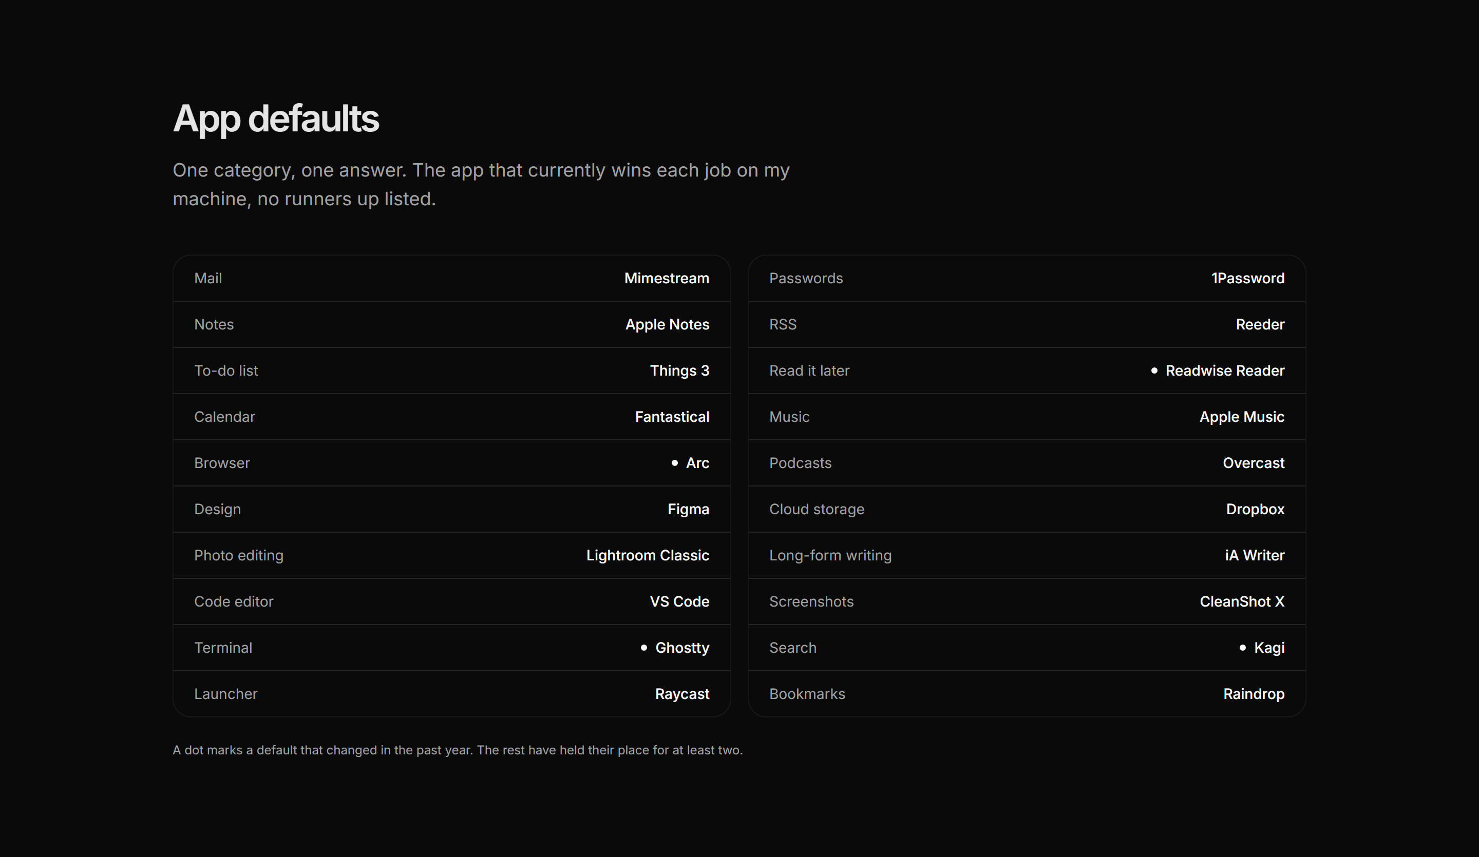The height and width of the screenshot is (857, 1479).
Task: Click the VS Code value
Action: pos(679,601)
